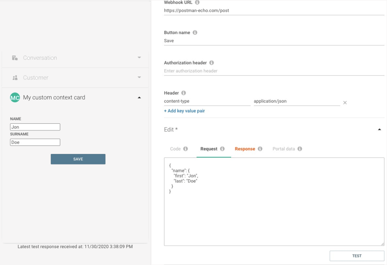
Task: Click info icon on Response tab
Action: pos(260,149)
